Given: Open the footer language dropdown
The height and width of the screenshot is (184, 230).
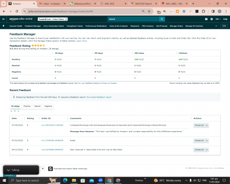Looking at the screenshot, I should 42,168.
